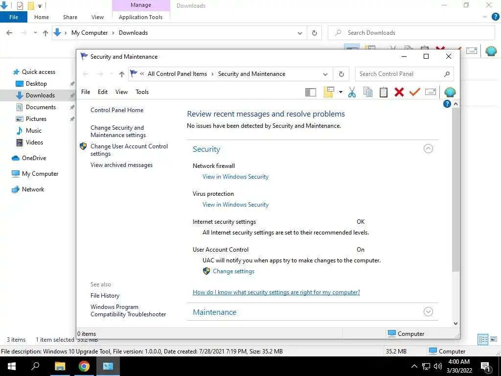Click the Control Panel taskbar button
Viewport: 501px width, 376px height.
click(108, 366)
